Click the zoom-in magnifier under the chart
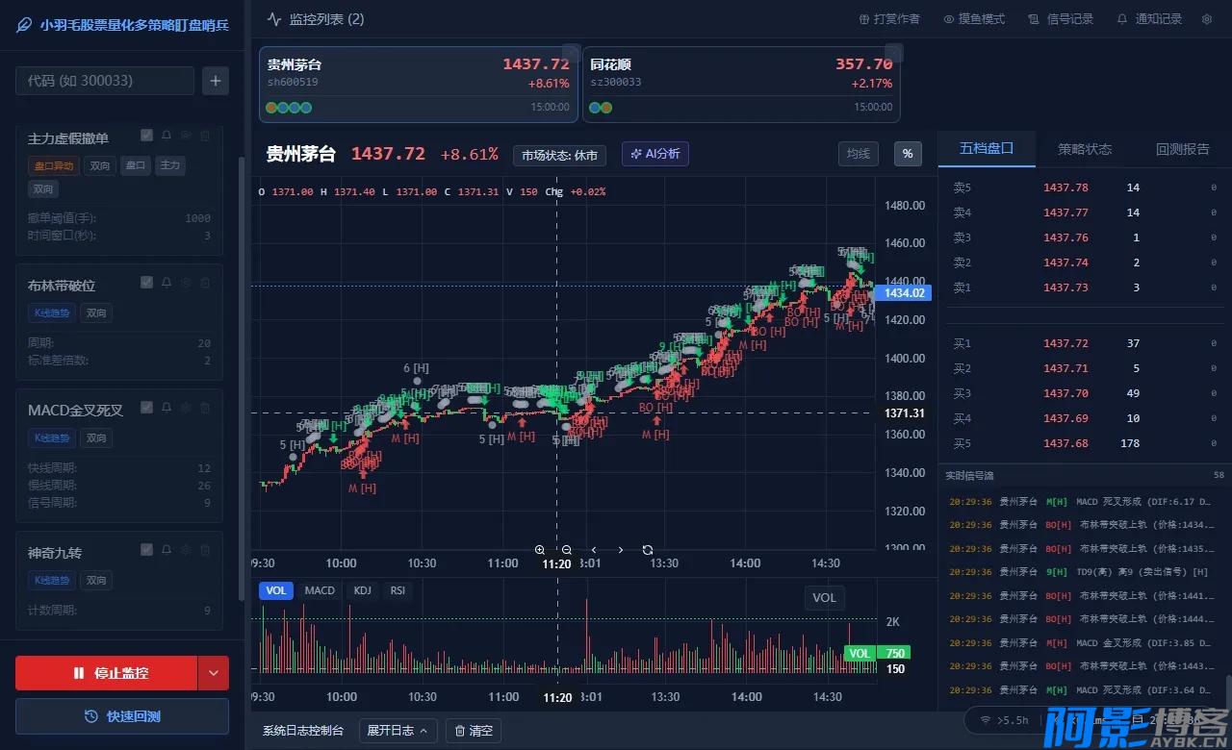The image size is (1232, 750). click(540, 549)
